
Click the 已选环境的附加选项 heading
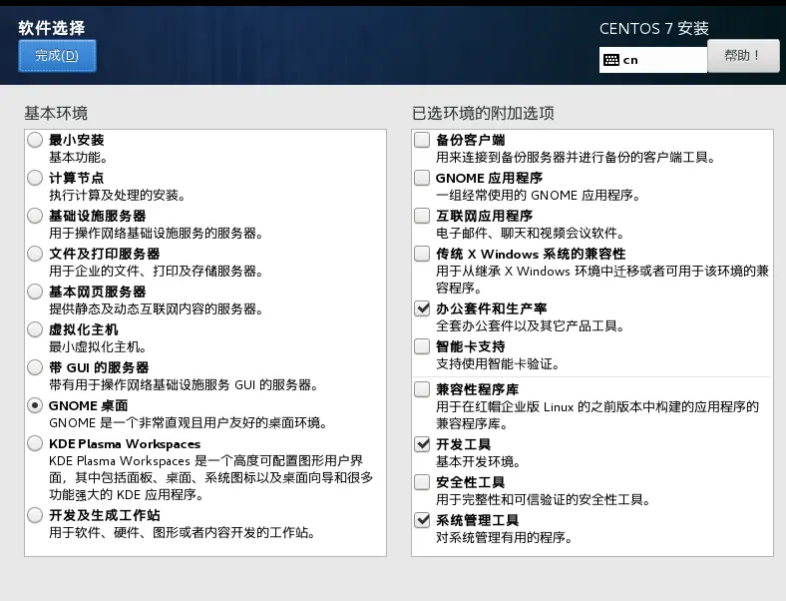[483, 113]
